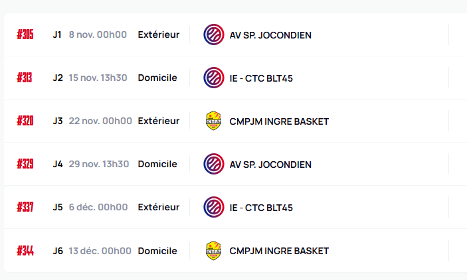Select CMPJM INGRE BASKET team name on J6
The image size is (467, 280).
(279, 251)
